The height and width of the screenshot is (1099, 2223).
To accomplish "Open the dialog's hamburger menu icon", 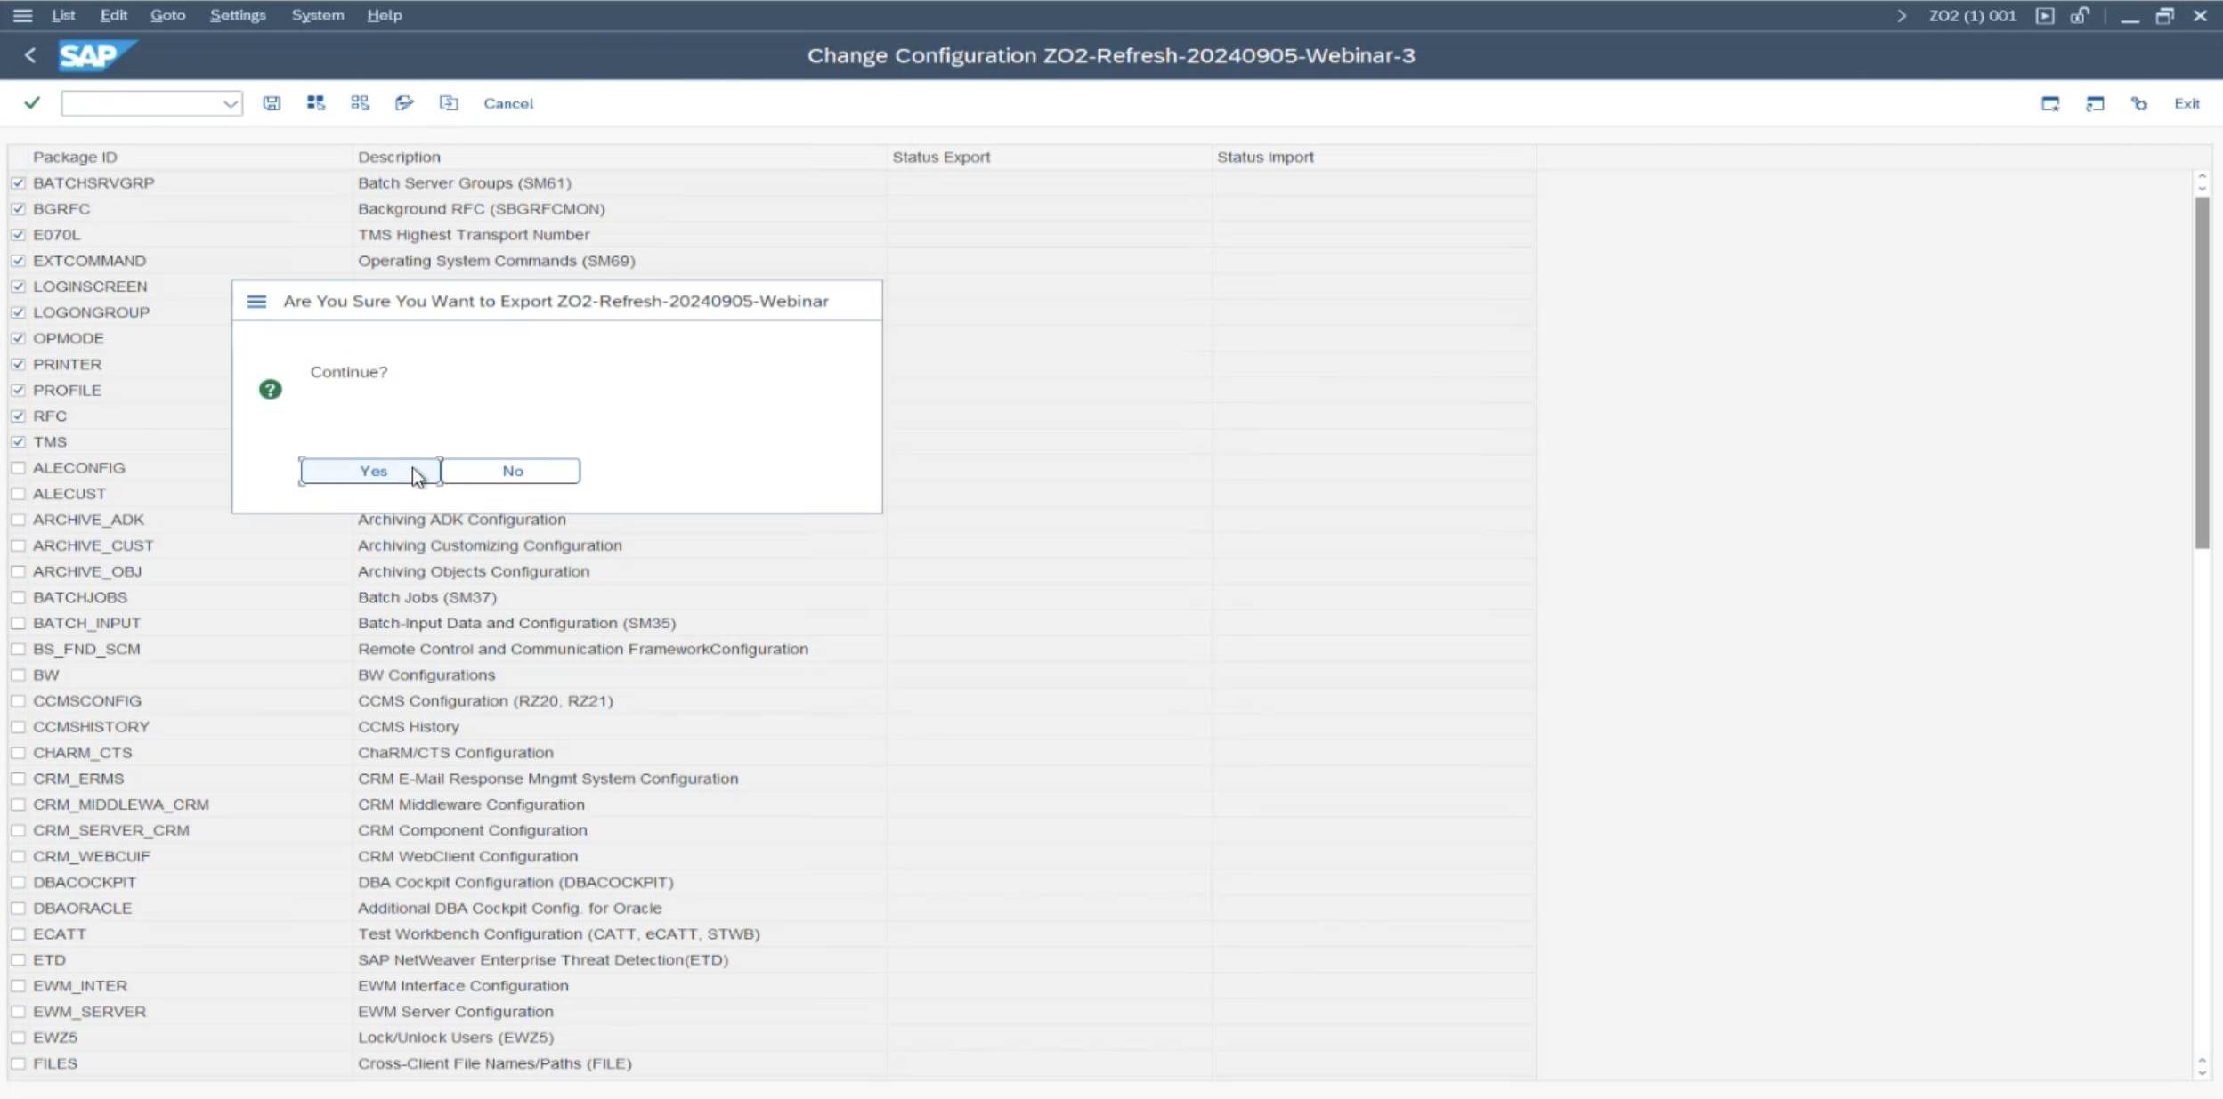I will tap(256, 302).
